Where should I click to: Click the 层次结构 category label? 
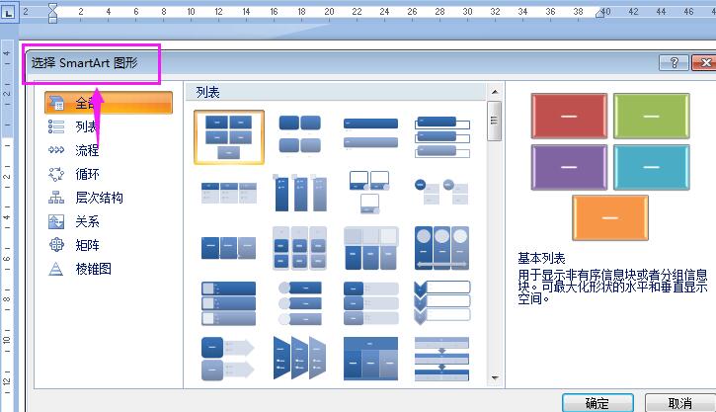tap(99, 198)
